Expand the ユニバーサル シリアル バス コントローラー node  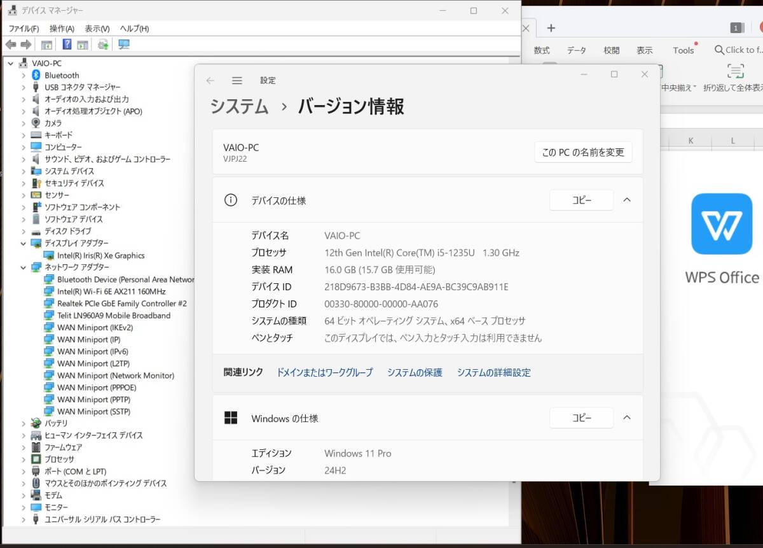[x=24, y=519]
